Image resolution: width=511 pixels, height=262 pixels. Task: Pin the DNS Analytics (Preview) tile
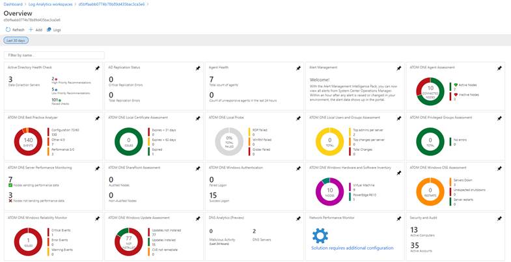coord(298,218)
